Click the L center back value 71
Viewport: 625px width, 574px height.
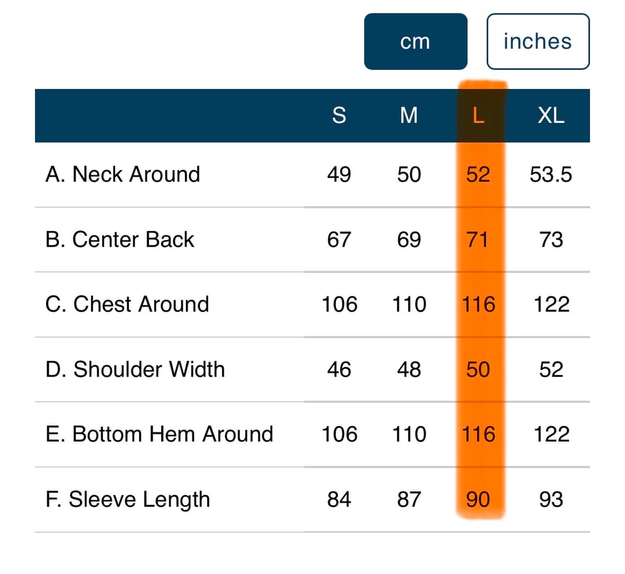[x=478, y=239]
